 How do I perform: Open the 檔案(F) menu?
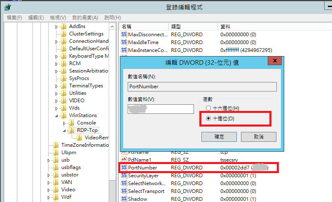(14, 18)
